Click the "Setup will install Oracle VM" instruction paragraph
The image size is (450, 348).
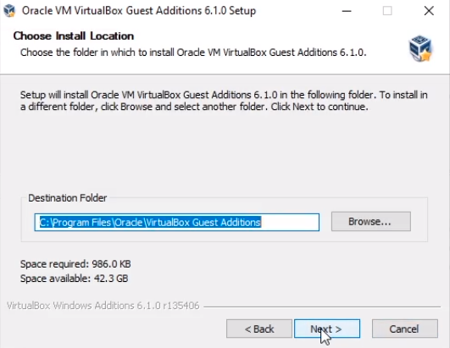[224, 101]
